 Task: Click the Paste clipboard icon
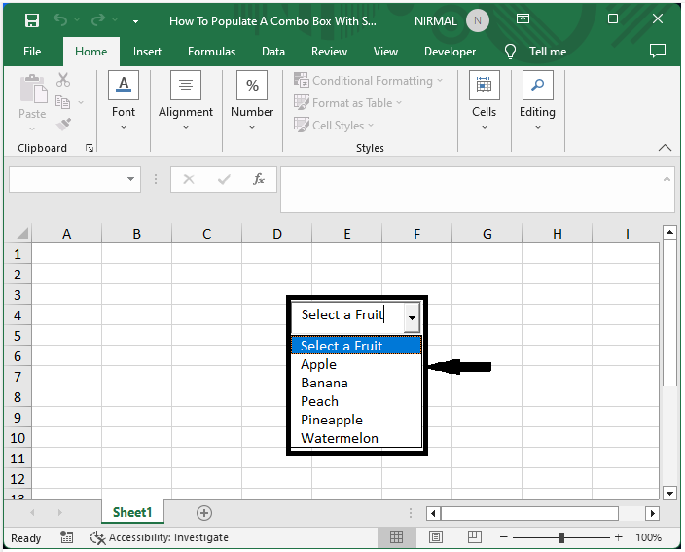(x=33, y=90)
